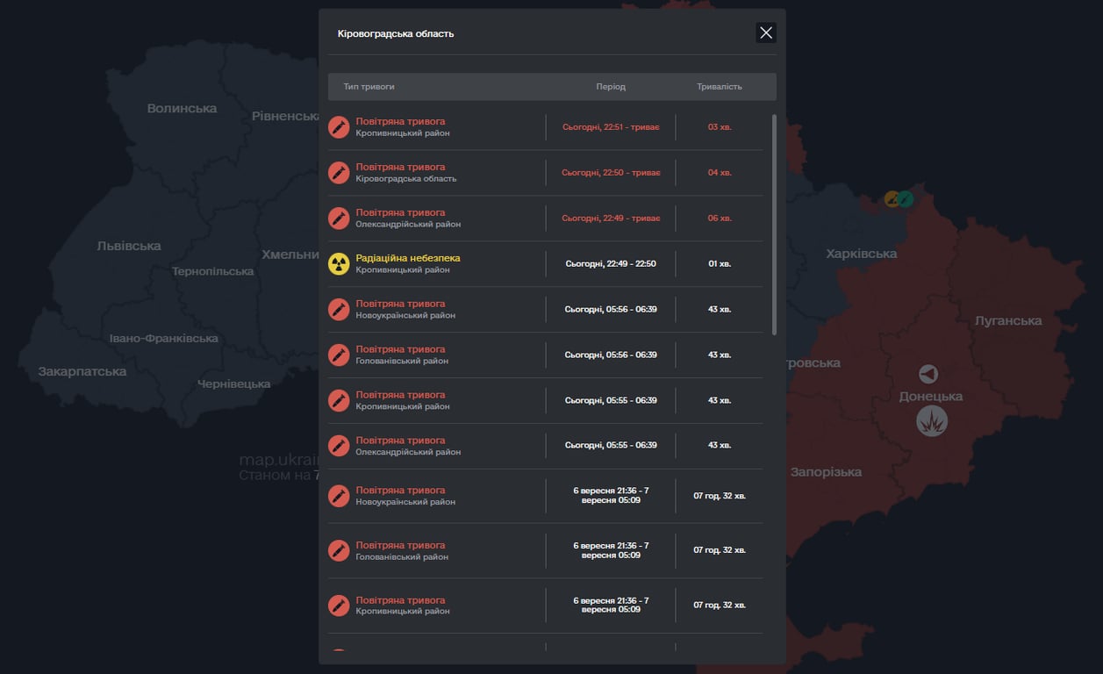Select the Луганська region on the map
Screen dimensions: 1103x674
[1007, 321]
